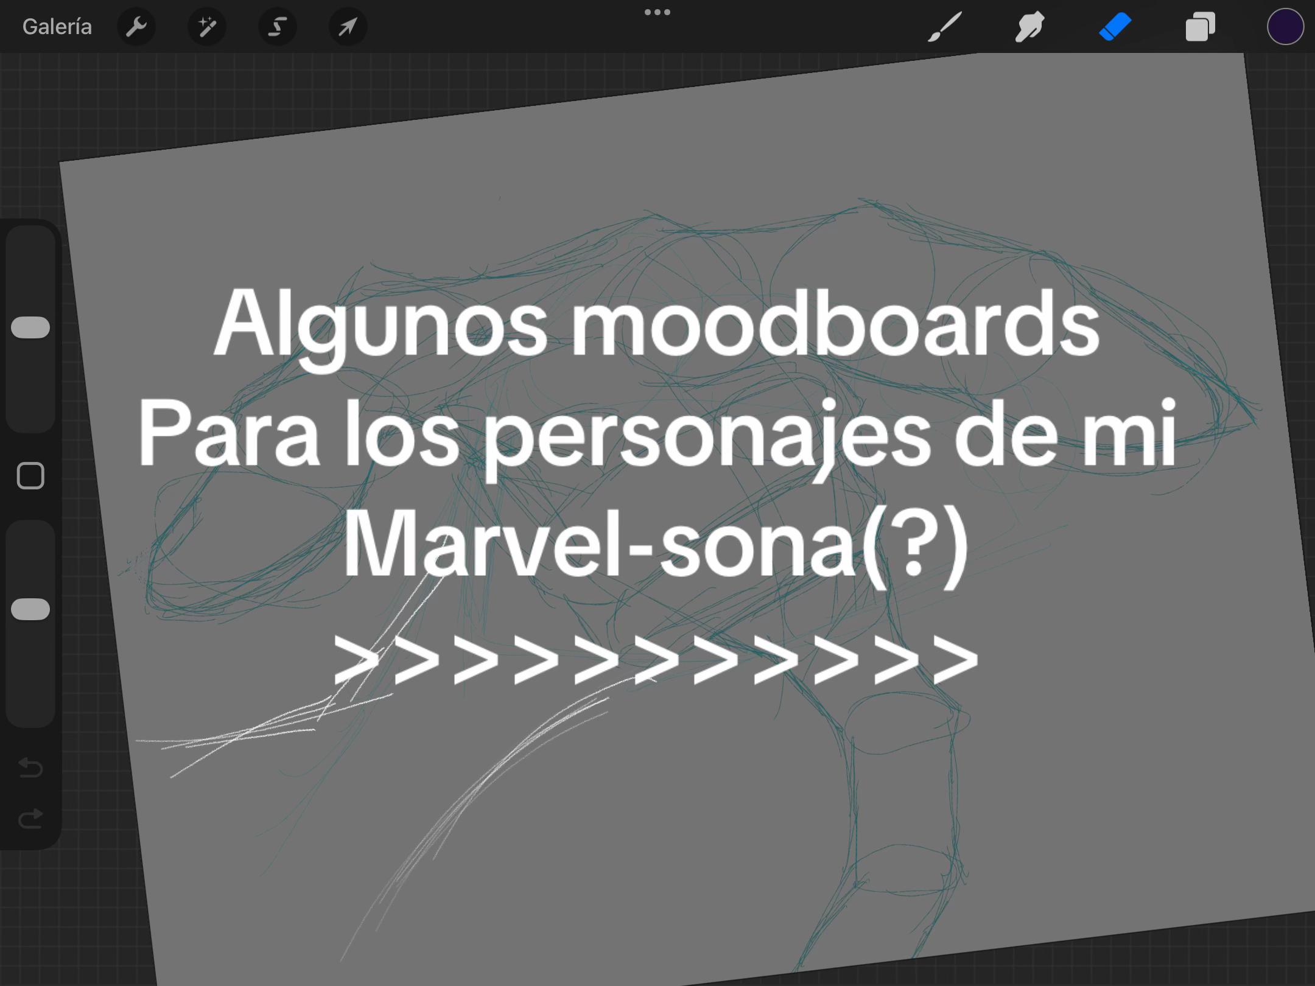Activate the Transform arrow tool

[348, 27]
